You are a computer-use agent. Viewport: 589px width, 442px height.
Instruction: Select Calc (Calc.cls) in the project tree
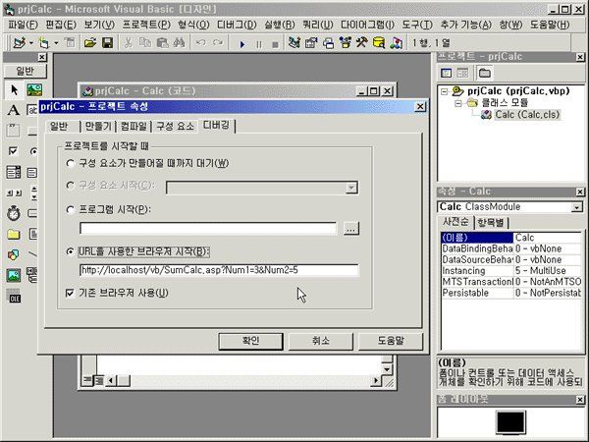(527, 114)
